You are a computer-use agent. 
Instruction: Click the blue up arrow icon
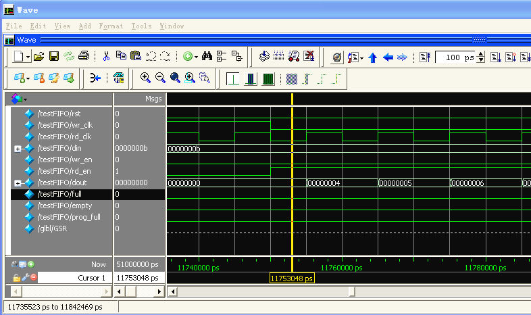[x=373, y=57]
